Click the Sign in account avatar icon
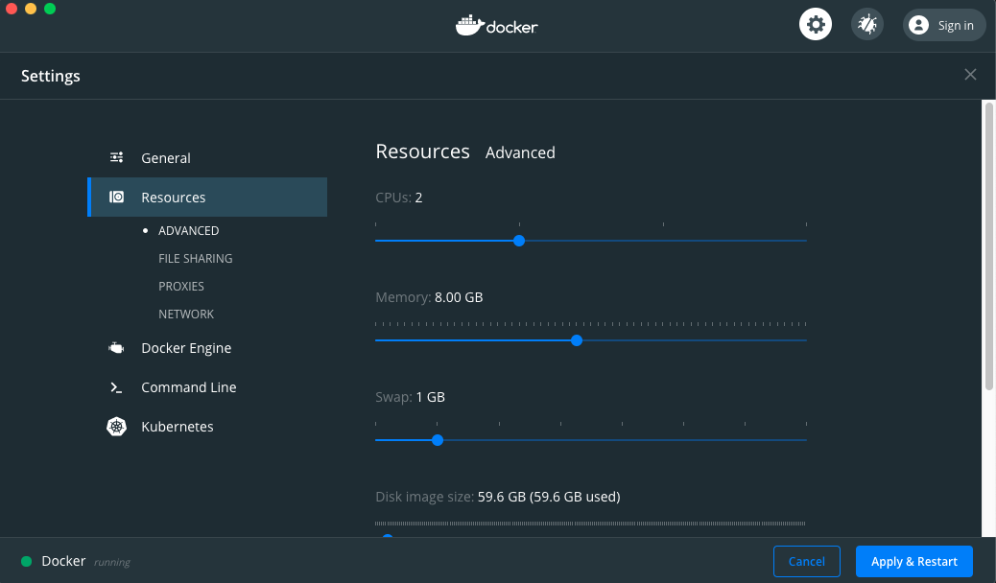This screenshot has height=583, width=996. (918, 25)
